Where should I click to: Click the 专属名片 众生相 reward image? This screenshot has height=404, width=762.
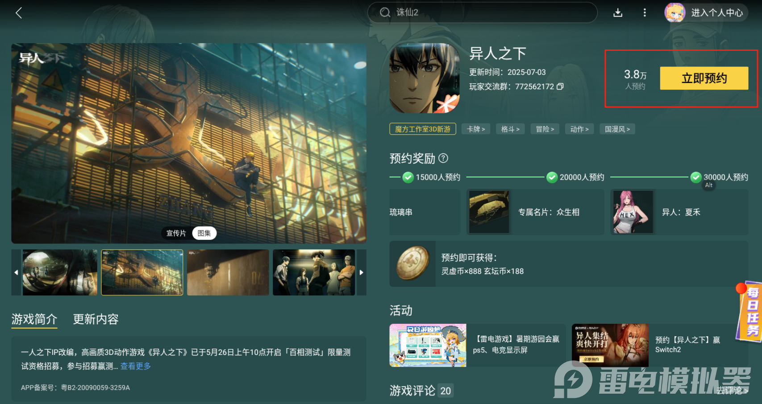(x=489, y=212)
